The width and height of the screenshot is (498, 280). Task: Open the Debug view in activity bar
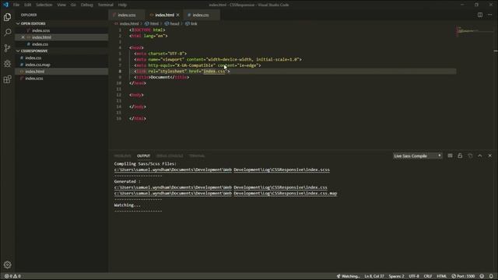click(7, 64)
